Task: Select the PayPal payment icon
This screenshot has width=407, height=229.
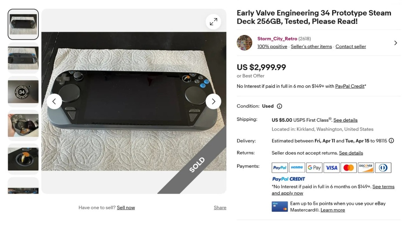Action: [x=280, y=168]
